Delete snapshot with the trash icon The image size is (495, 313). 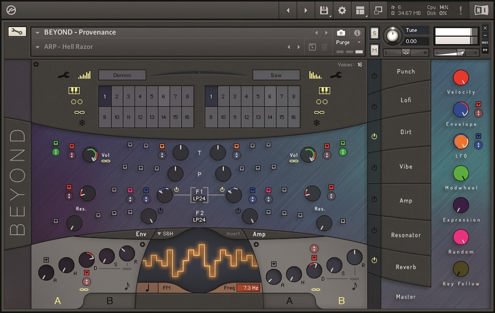tap(324, 47)
